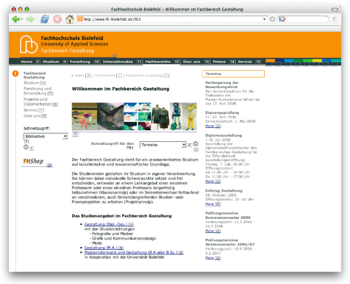Open the Gestaltung (Dipl.-Des.) link
The width and height of the screenshot is (350, 284).
(105, 224)
